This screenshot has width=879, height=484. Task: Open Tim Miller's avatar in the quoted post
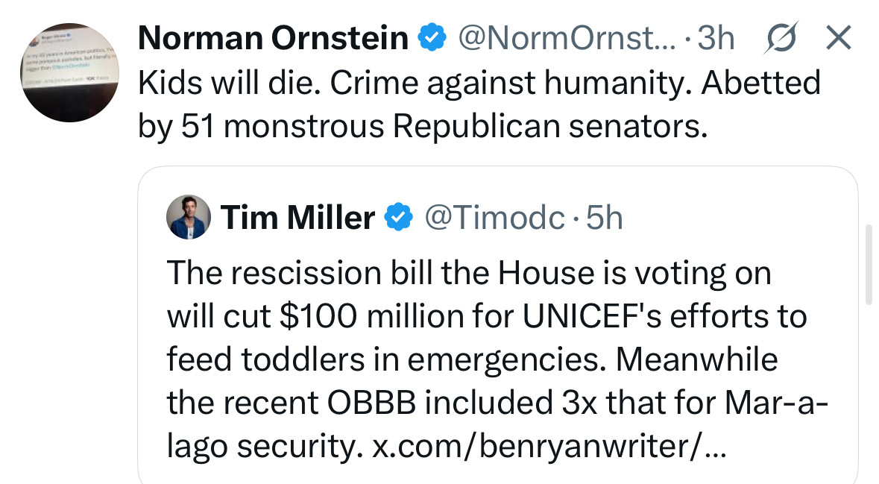(189, 217)
